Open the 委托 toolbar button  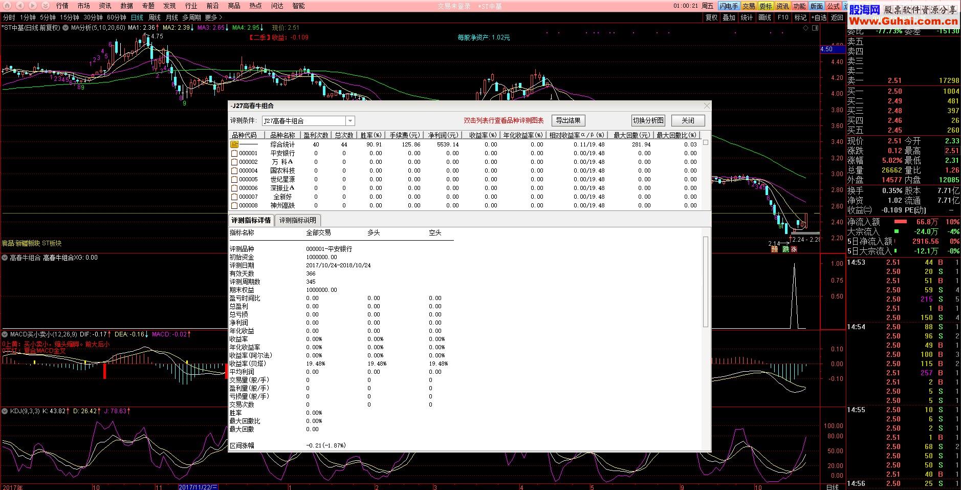[x=766, y=6]
